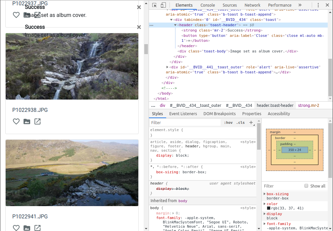Set P1022938.JPG as album cover icon
The image size is (333, 231).
click(27, 121)
